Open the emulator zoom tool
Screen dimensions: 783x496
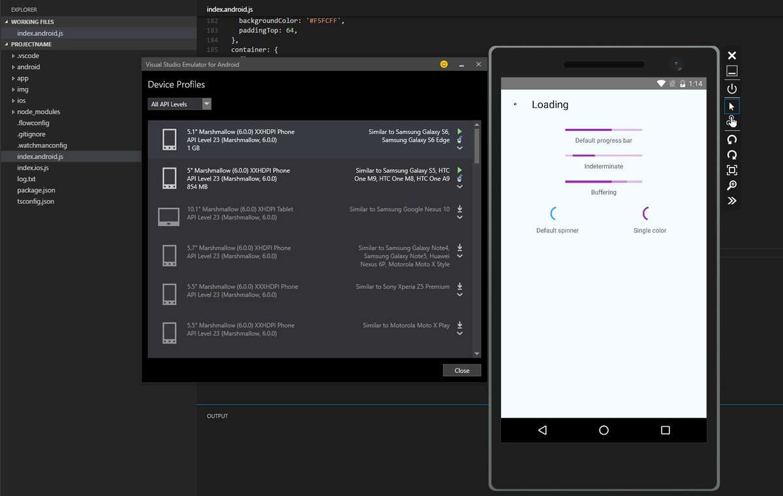click(732, 186)
